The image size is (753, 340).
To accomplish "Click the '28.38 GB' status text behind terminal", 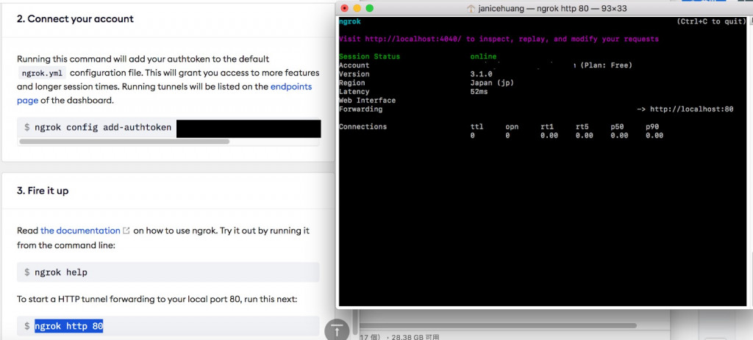I will click(408, 336).
